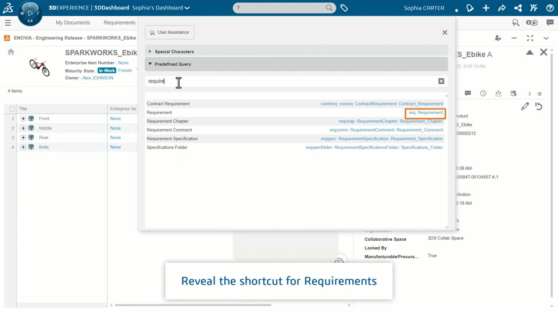The width and height of the screenshot is (558, 314).
Task: Click the Sophia CARTER user name
Action: 424,8
